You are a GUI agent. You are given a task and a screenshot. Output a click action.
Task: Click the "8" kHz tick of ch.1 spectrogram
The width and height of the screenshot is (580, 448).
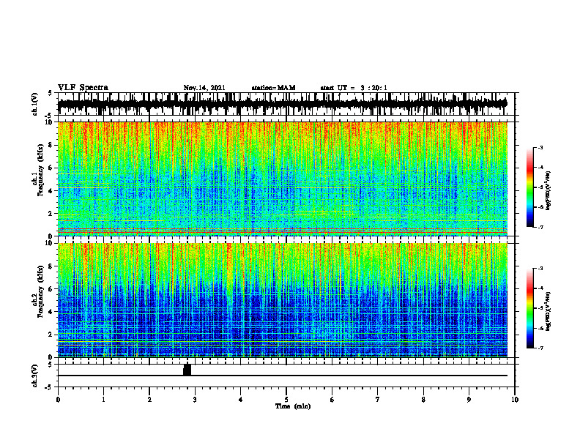(x=51, y=145)
